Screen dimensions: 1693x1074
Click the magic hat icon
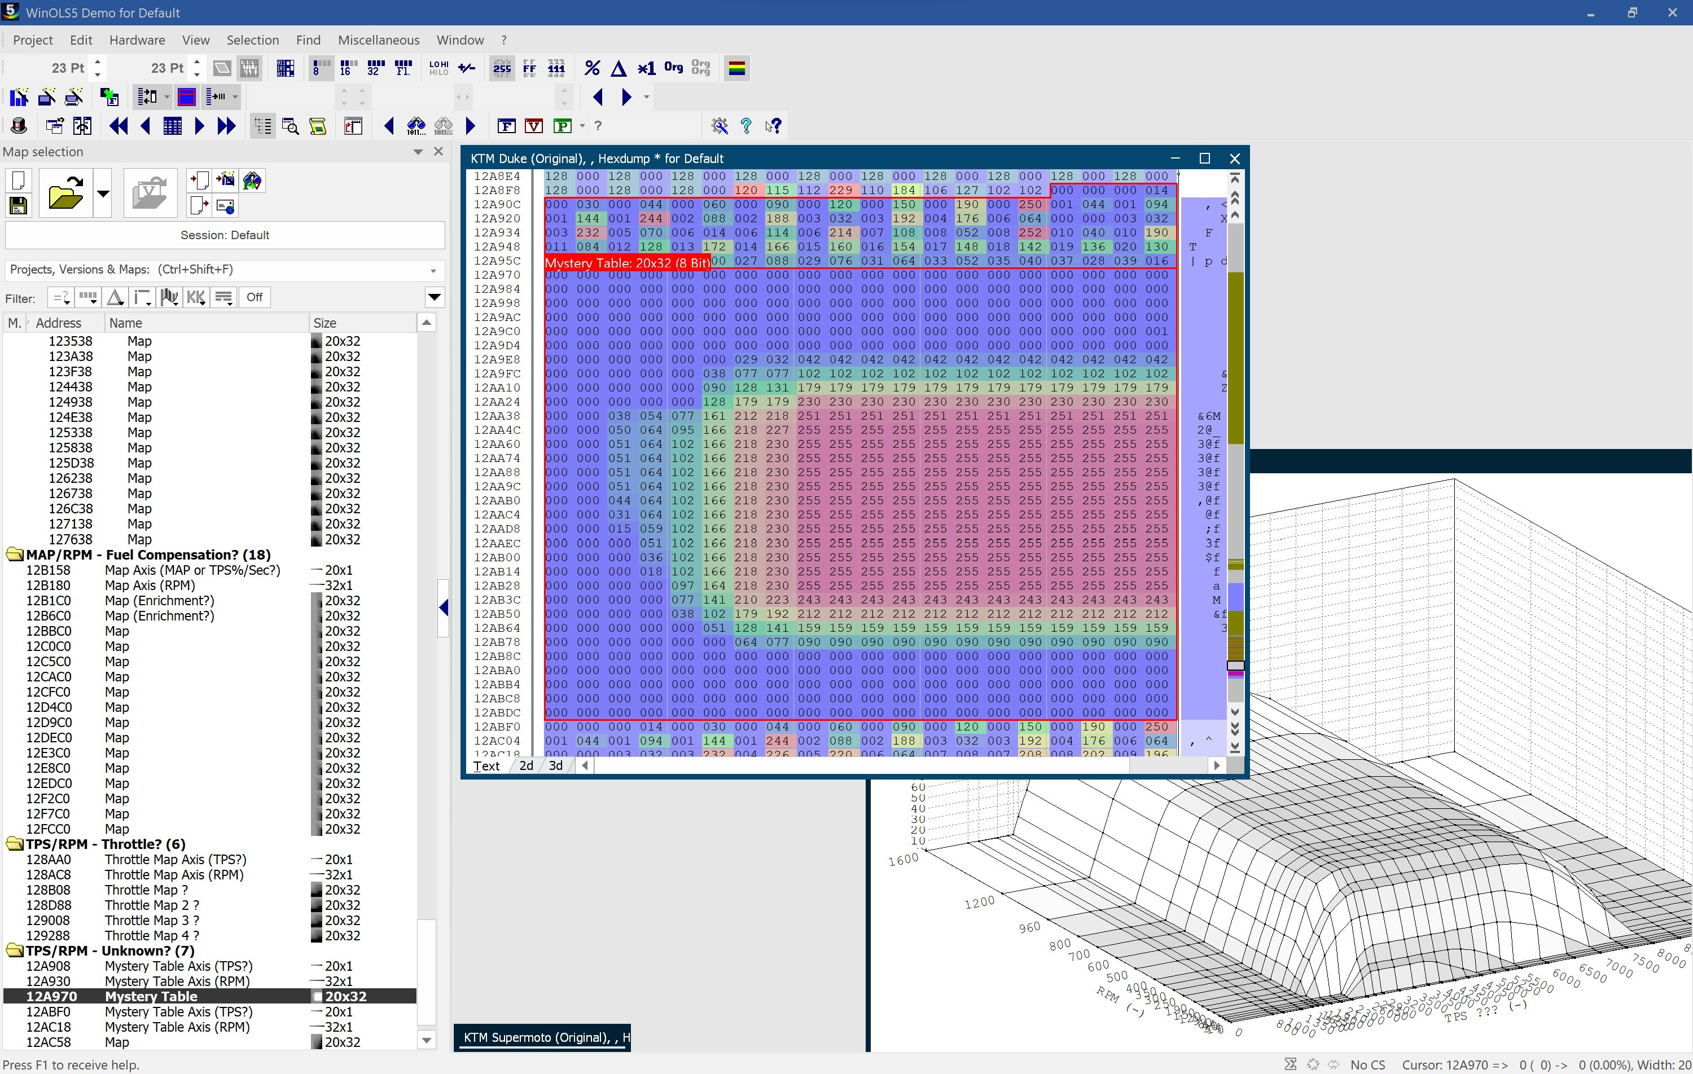(x=19, y=126)
